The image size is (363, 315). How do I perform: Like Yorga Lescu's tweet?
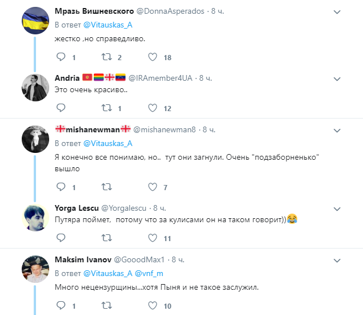click(153, 238)
